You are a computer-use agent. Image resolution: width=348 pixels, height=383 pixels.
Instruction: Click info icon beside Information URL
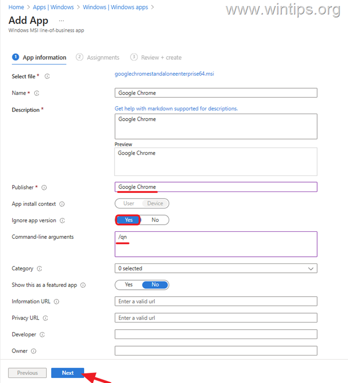(x=57, y=302)
